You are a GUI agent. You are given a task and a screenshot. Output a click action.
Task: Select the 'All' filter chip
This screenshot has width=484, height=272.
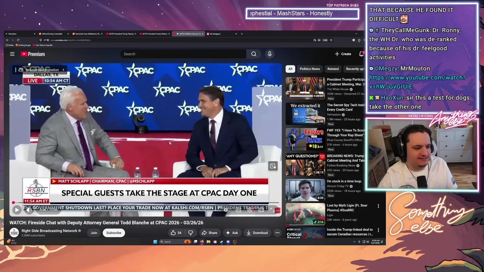tap(290, 69)
